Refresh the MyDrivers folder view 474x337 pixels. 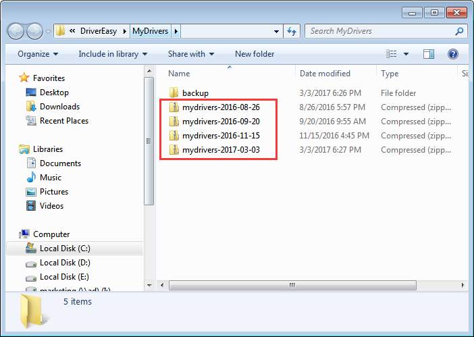(x=292, y=31)
